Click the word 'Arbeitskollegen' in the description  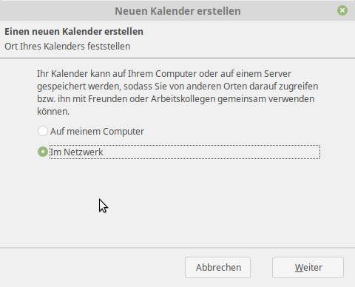183,99
